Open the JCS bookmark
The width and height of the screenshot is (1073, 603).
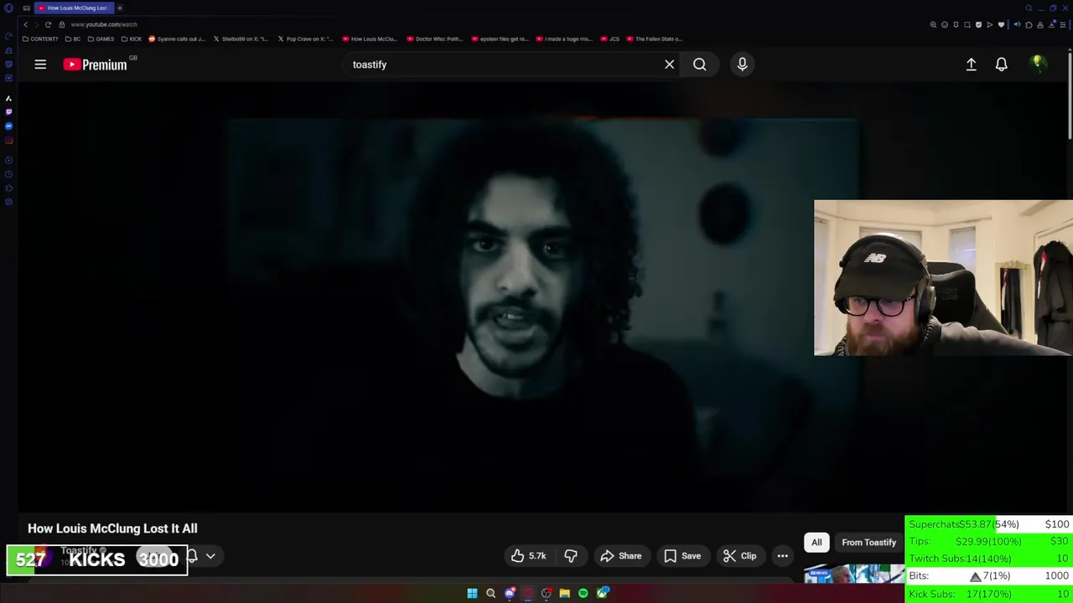pos(610,39)
